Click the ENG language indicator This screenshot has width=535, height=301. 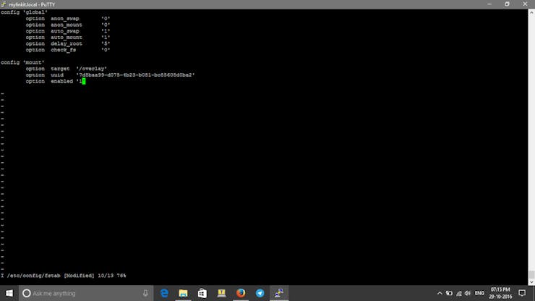[479, 293]
